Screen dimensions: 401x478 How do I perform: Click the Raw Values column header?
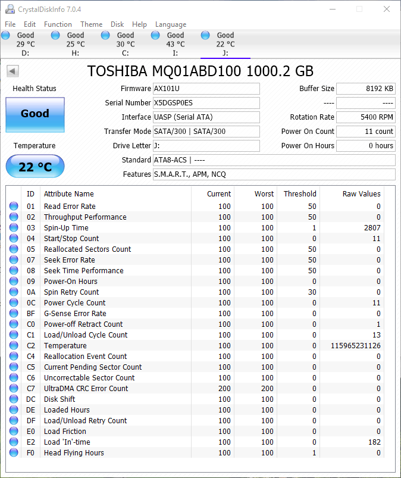[x=361, y=194]
